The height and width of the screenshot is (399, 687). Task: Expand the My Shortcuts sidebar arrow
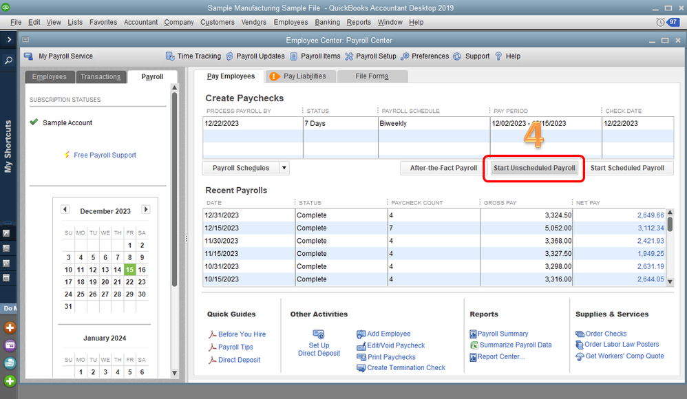(9, 39)
